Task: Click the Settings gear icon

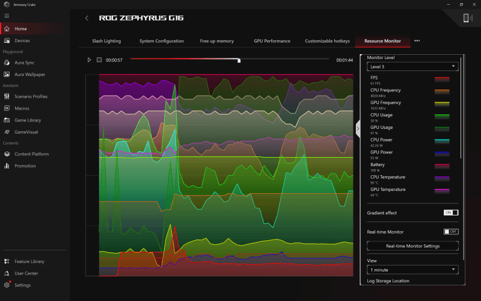Action: (x=7, y=285)
